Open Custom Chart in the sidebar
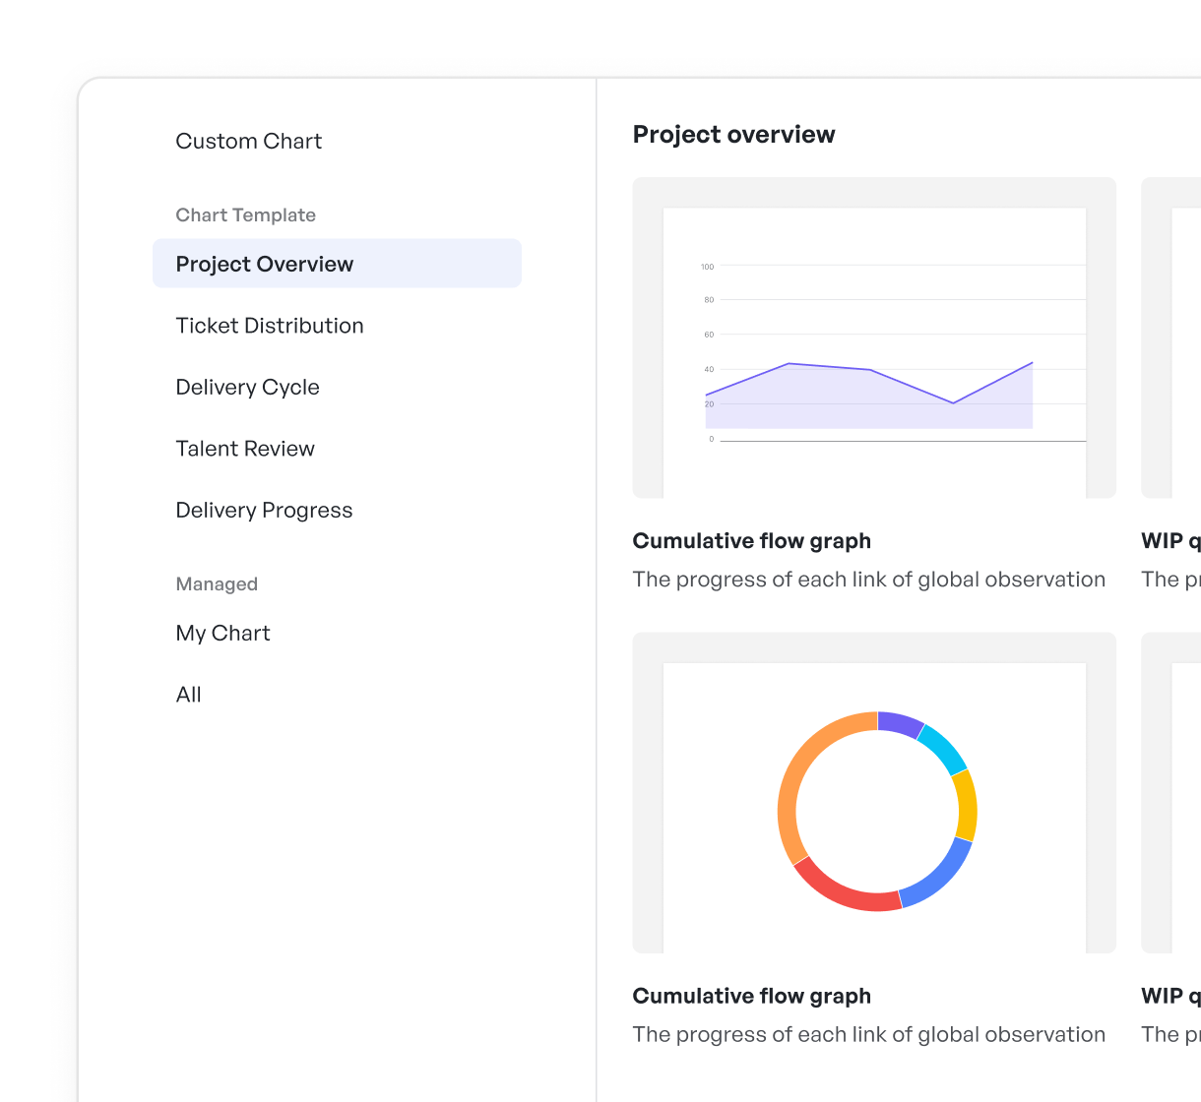 (248, 141)
